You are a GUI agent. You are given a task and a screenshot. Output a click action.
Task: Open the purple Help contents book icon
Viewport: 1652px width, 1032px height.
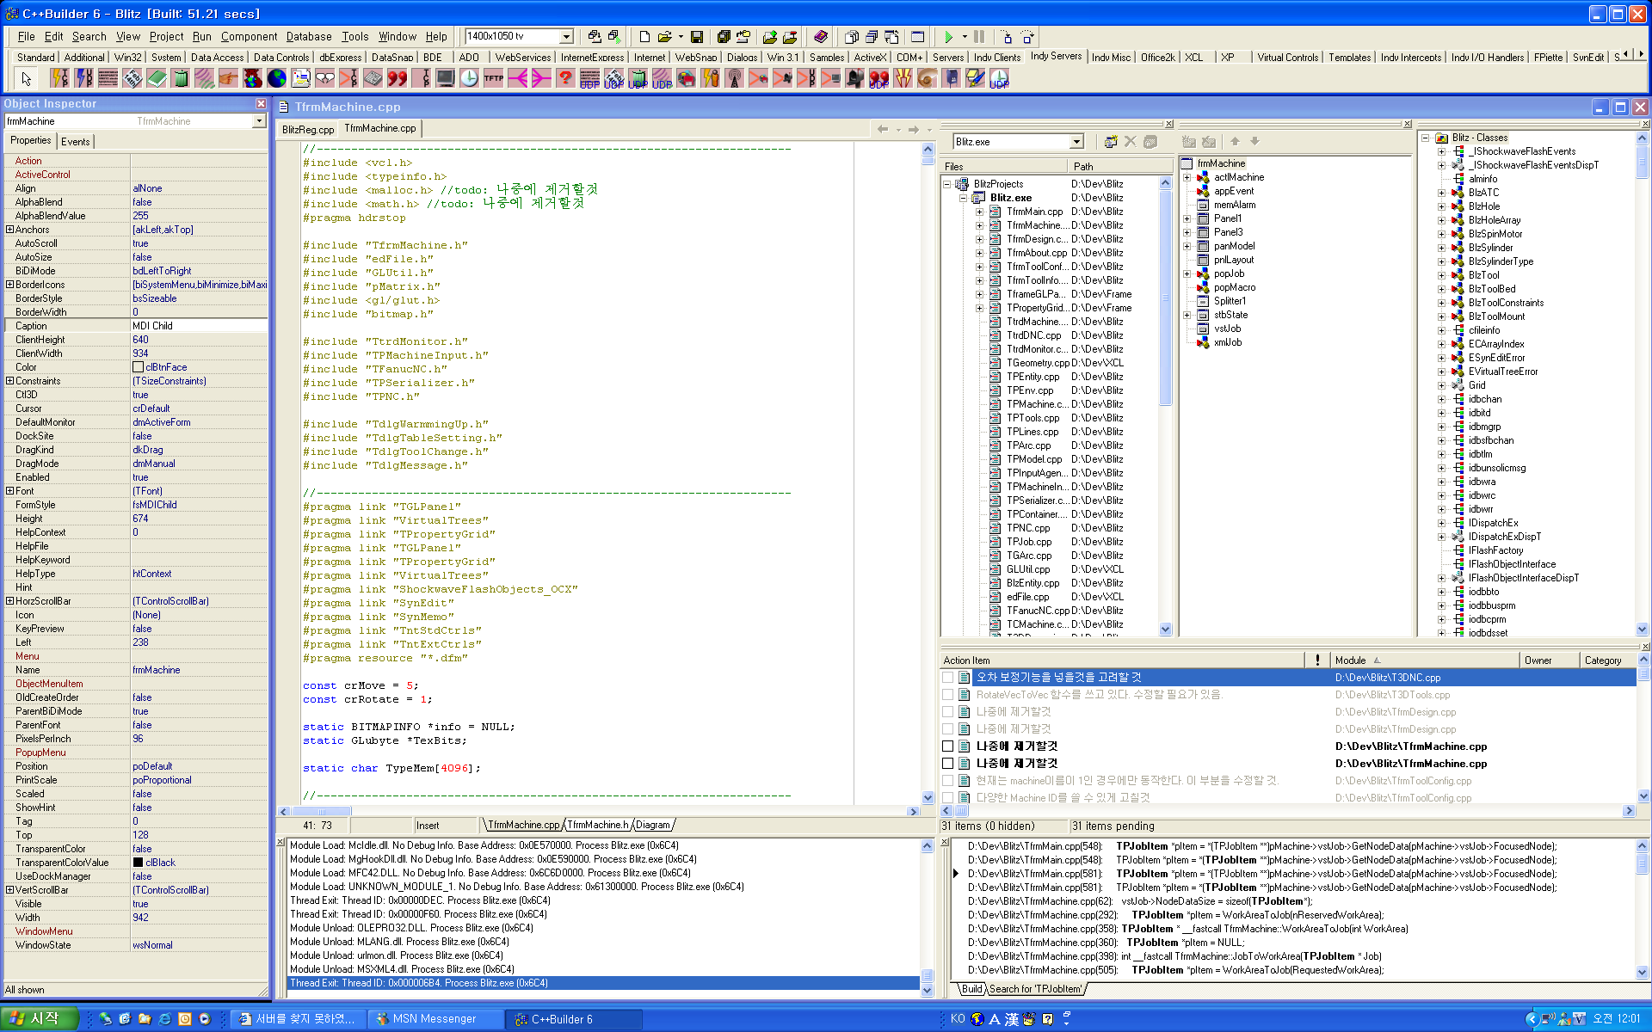click(821, 37)
